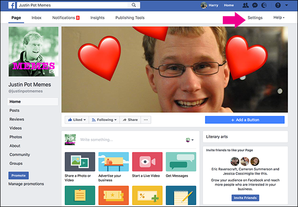Click the middle friend avatar in invite box
This screenshot has width=298, height=207.
pos(245,162)
